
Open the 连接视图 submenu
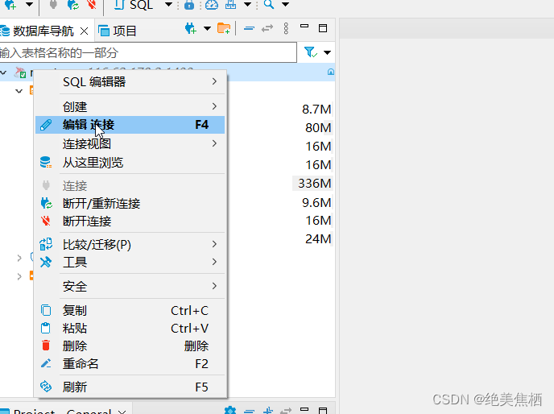(x=130, y=143)
